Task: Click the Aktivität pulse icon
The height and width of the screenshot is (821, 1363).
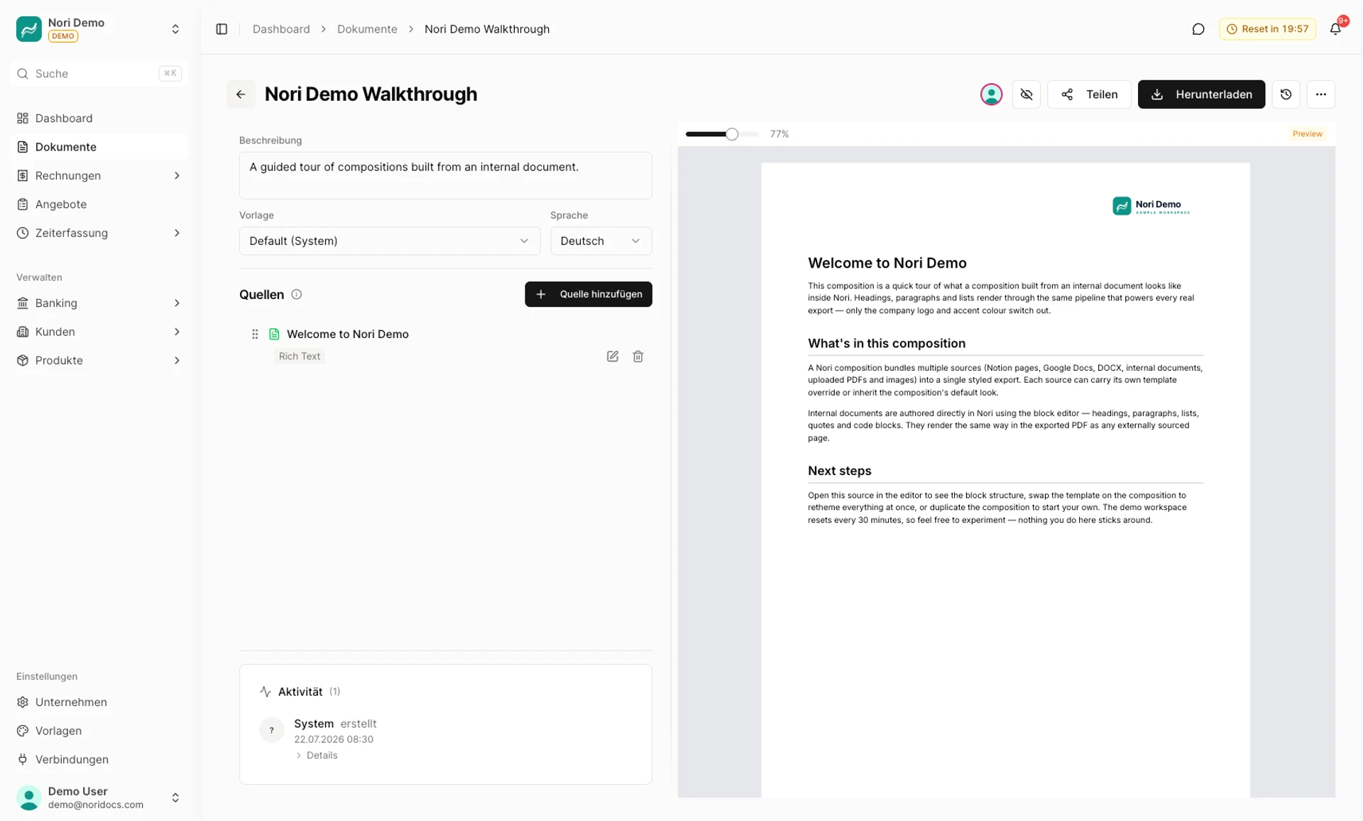Action: [266, 692]
